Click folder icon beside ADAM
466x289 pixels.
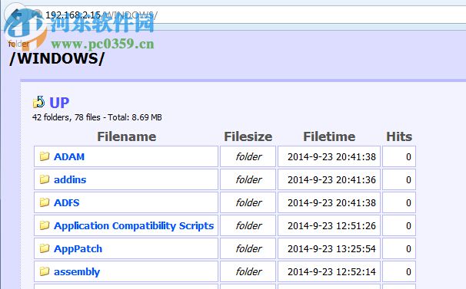tap(45, 156)
